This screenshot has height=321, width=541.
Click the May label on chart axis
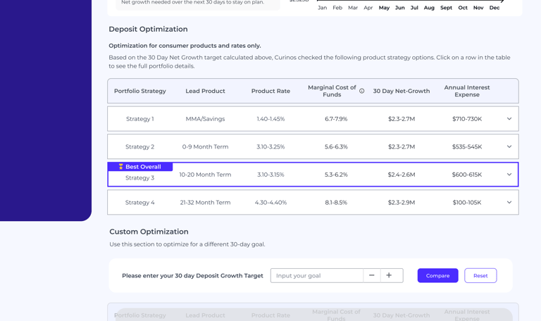[384, 8]
